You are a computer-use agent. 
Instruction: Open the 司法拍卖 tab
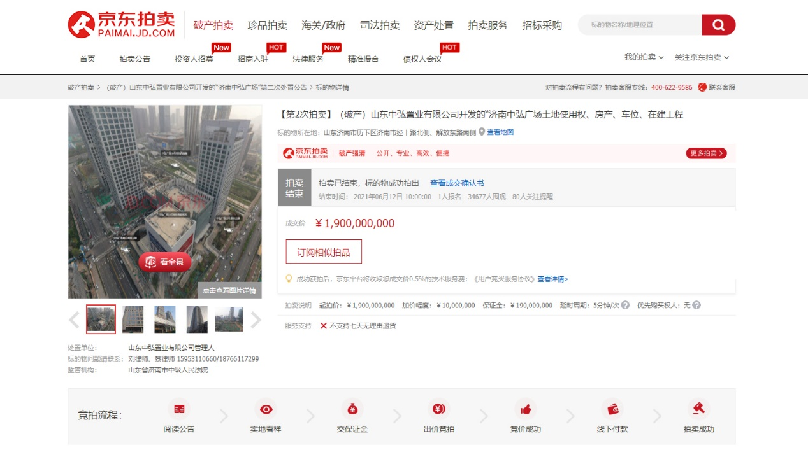pos(380,25)
